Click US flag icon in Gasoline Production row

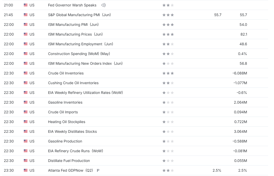click(26, 141)
